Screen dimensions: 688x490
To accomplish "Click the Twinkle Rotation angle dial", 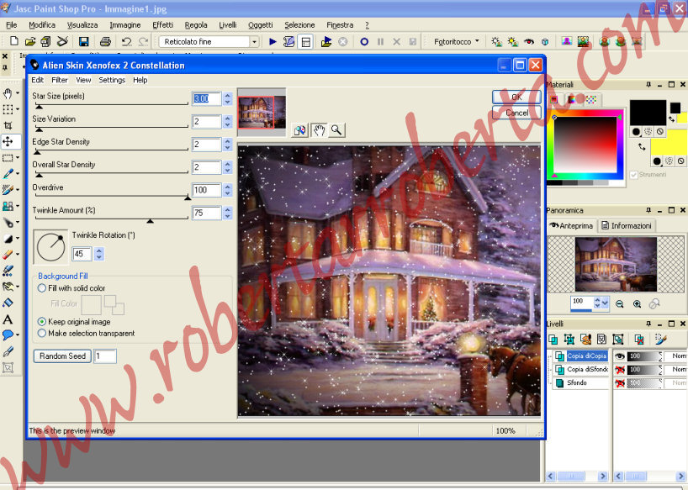I will (51, 247).
